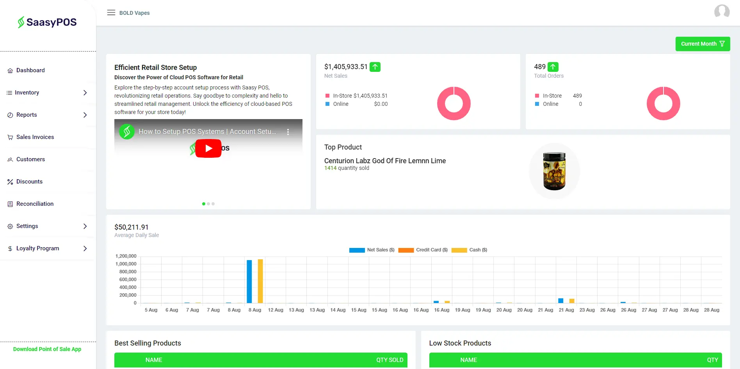Click the video title link

pos(207,132)
